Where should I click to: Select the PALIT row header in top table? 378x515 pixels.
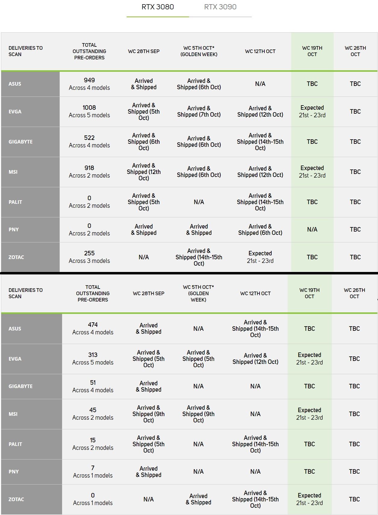click(x=30, y=202)
